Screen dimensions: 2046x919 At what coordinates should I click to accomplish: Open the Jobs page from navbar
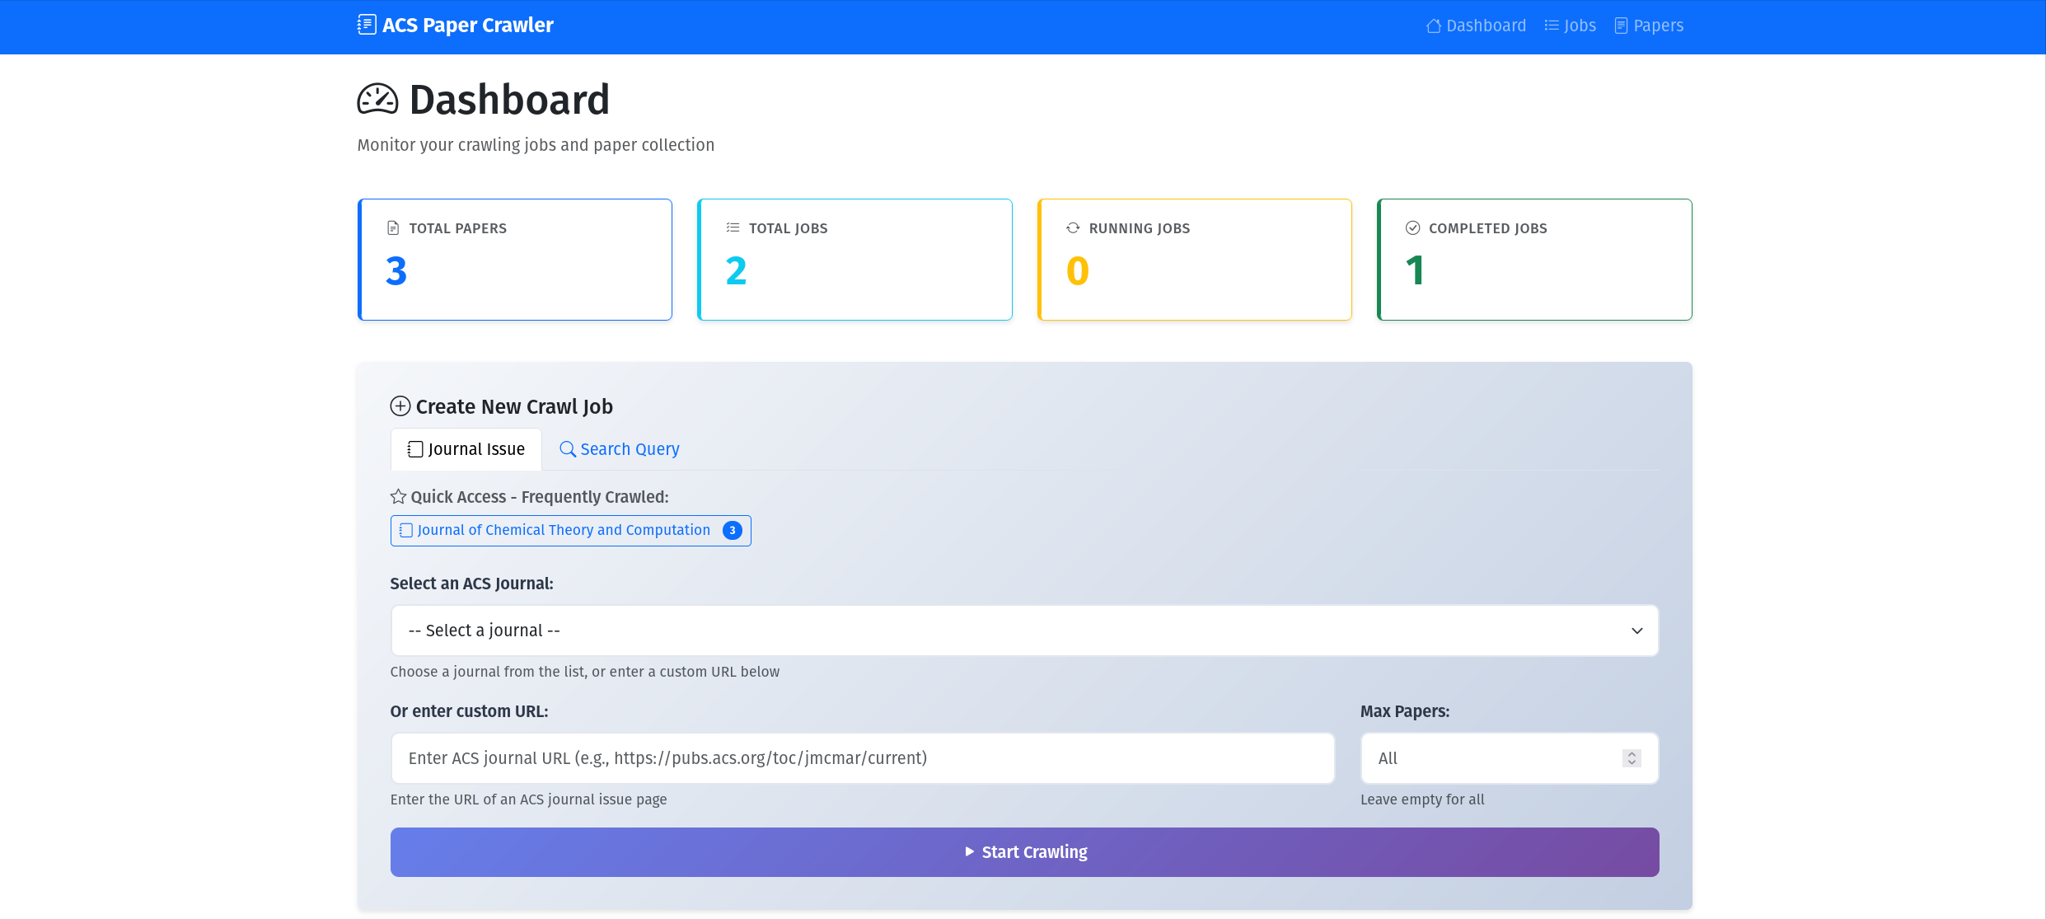(1570, 26)
